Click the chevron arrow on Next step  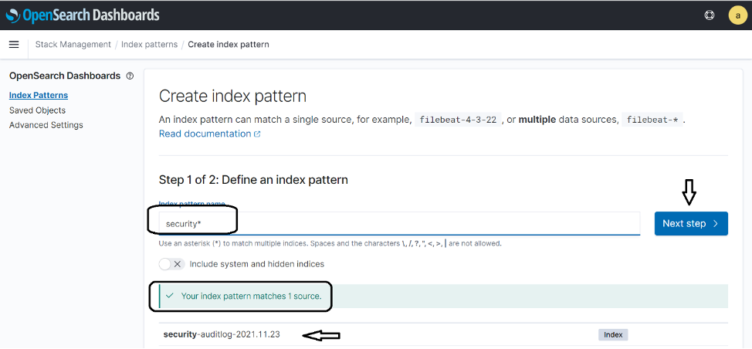click(x=716, y=224)
